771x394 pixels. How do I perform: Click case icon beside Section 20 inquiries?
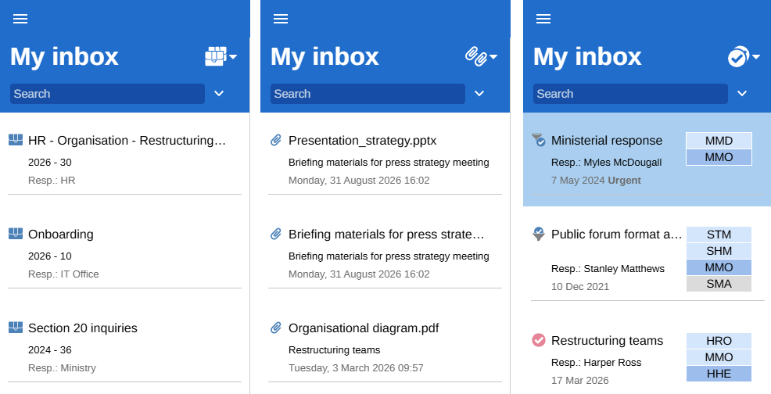tap(16, 327)
